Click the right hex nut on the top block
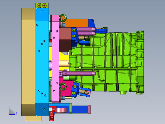 click(44, 5)
